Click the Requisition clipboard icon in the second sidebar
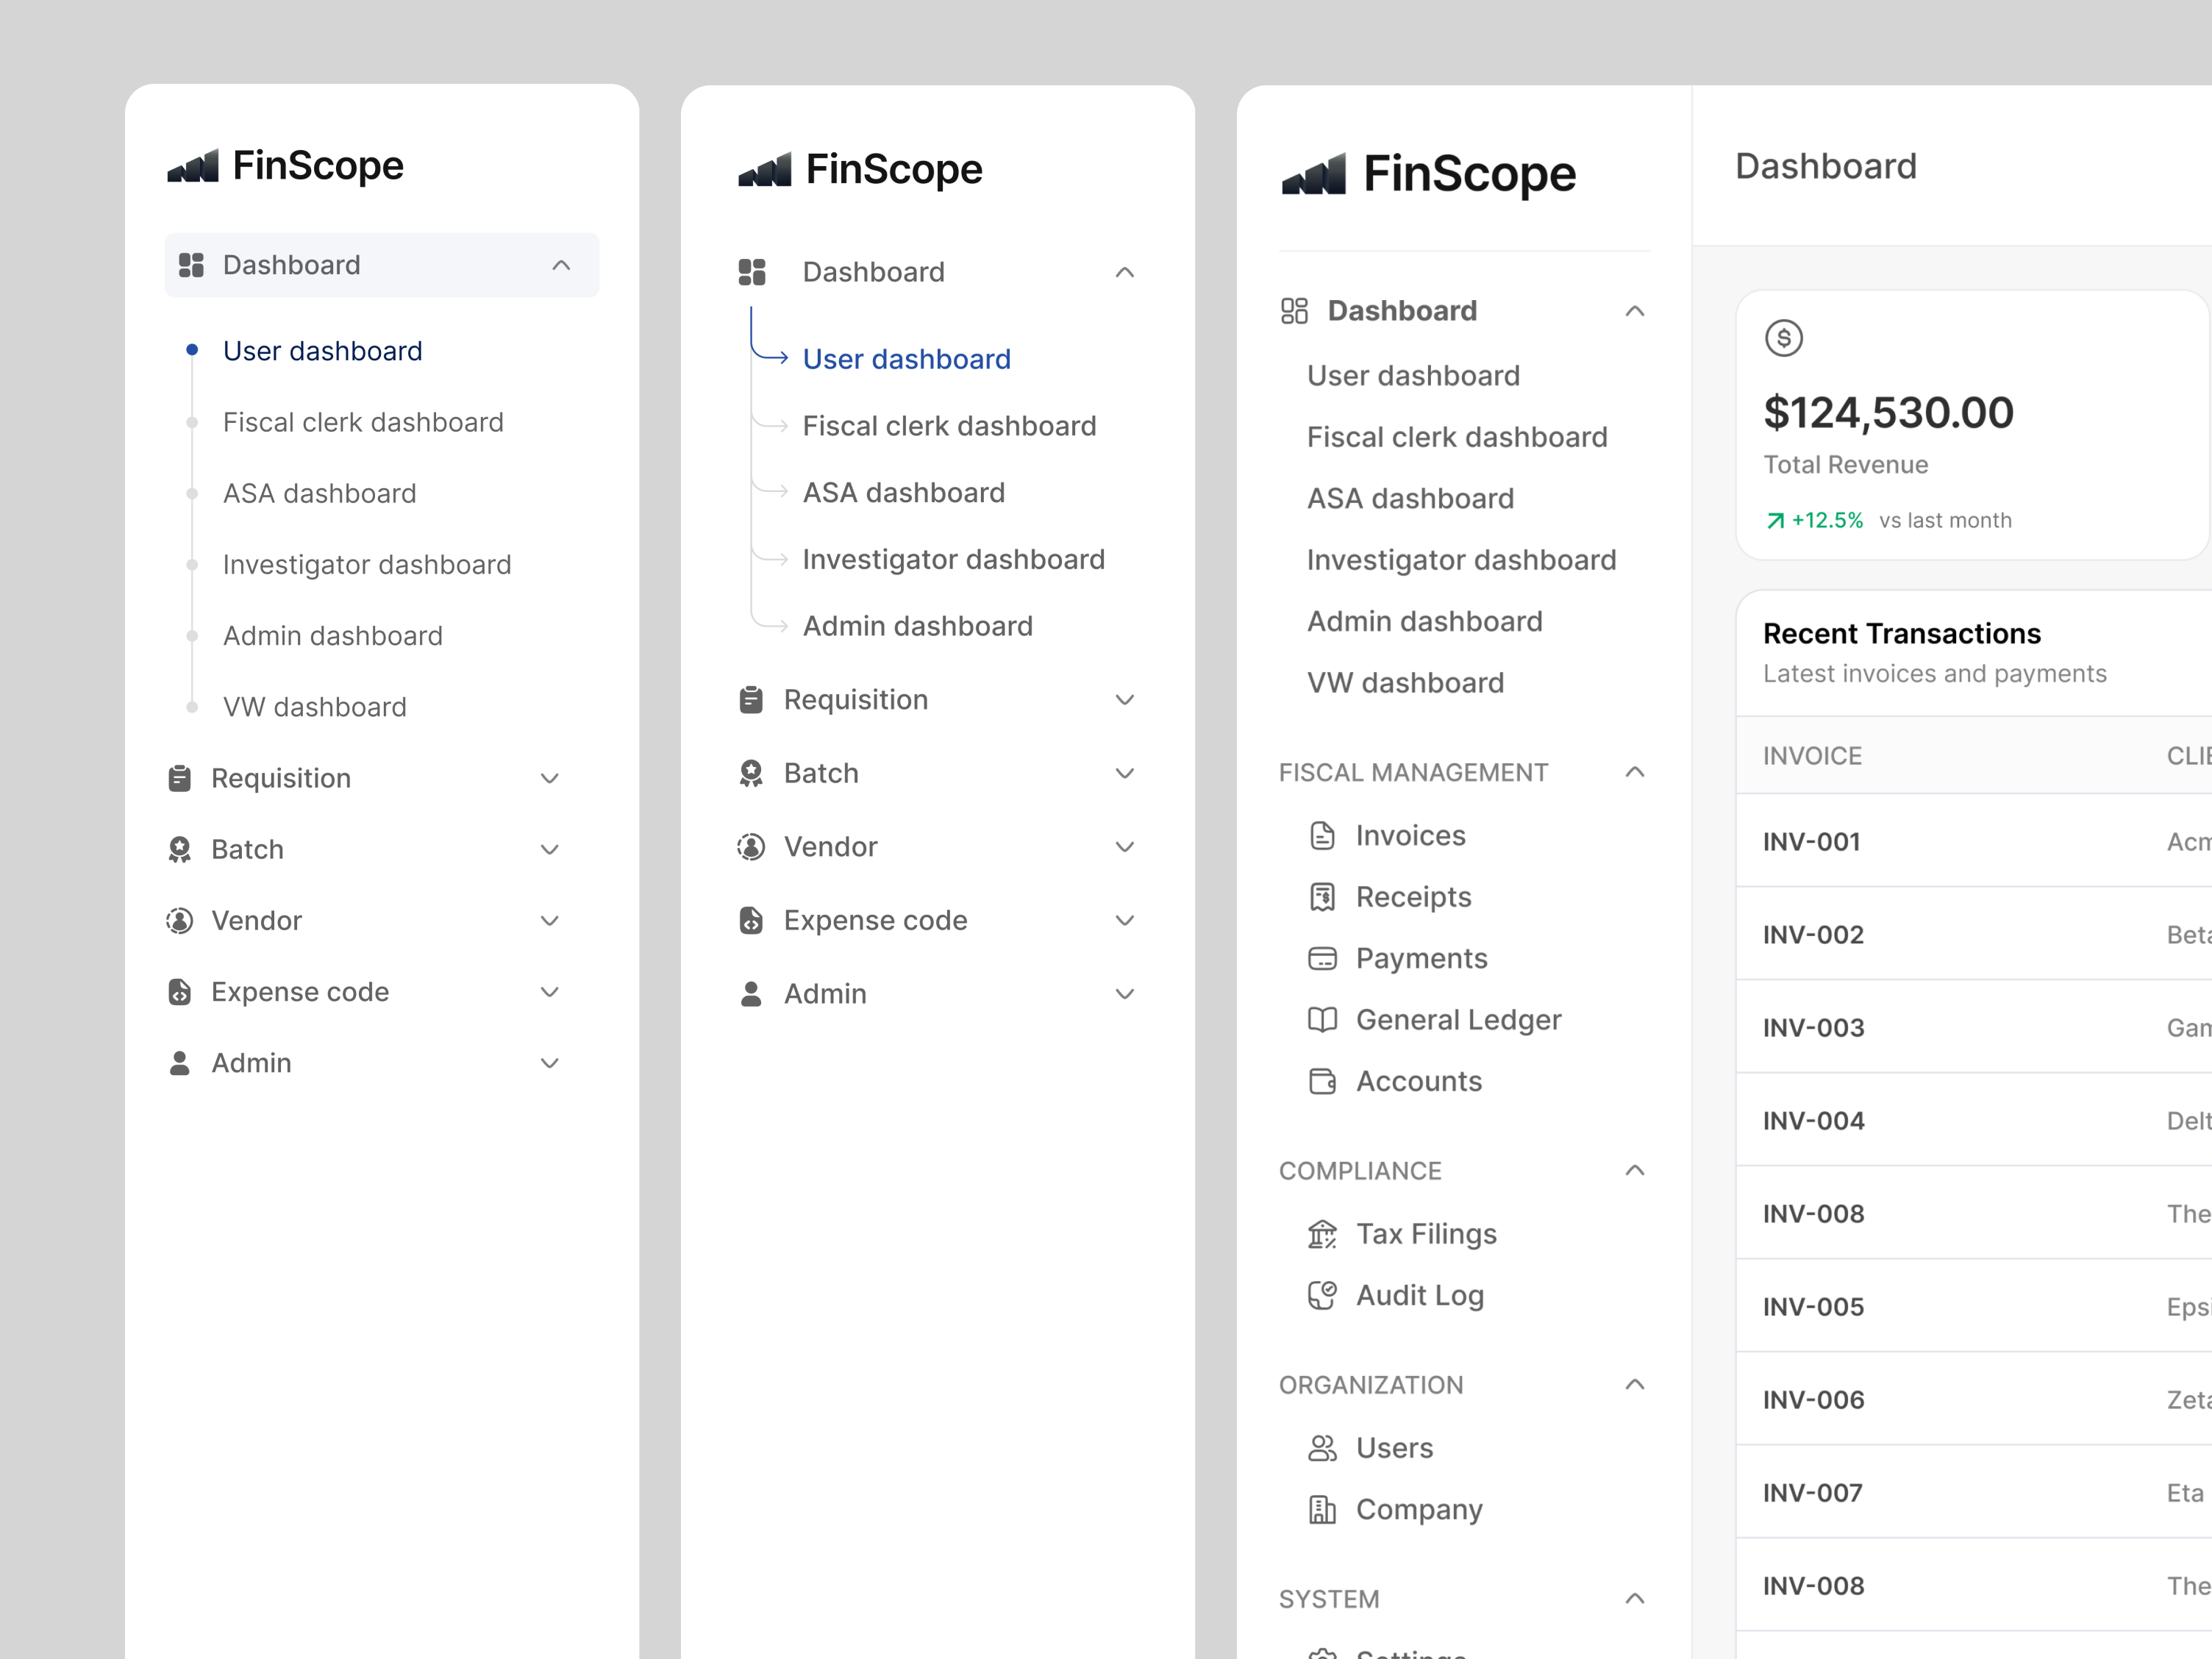The height and width of the screenshot is (1659, 2212). (x=751, y=700)
